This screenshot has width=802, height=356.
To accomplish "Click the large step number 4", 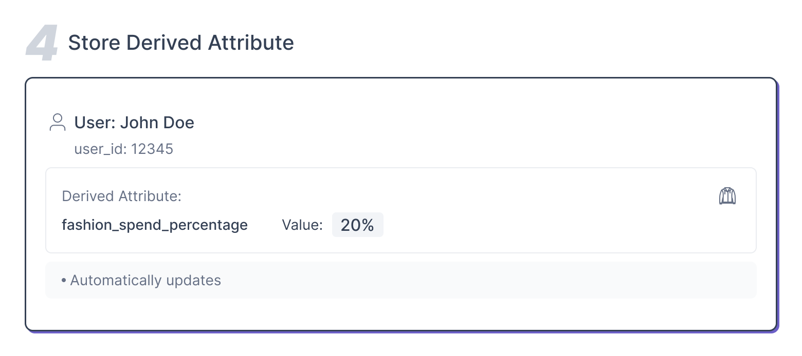I will click(x=42, y=44).
